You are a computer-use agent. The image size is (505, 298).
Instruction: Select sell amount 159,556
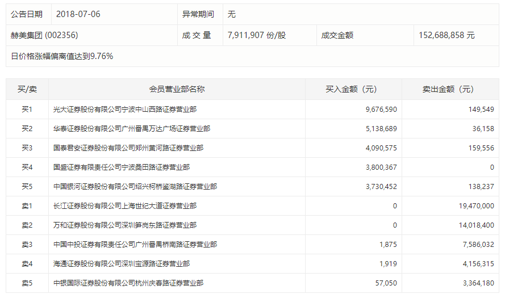coord(481,148)
